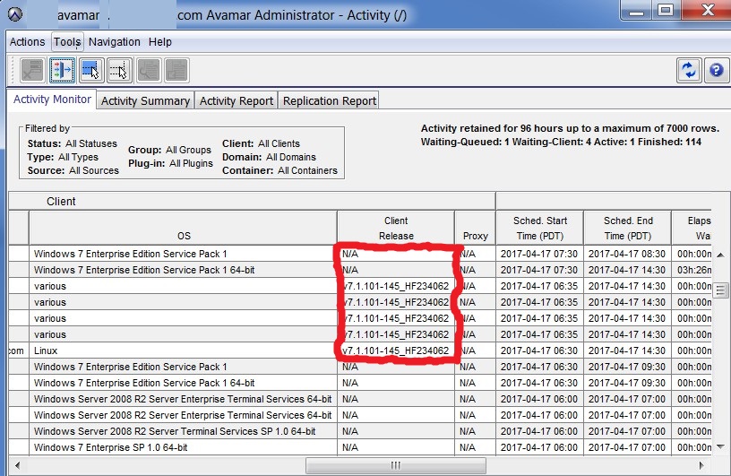The image size is (731, 476).
Task: Click the View Session Details toolbar icon
Action: click(x=149, y=71)
